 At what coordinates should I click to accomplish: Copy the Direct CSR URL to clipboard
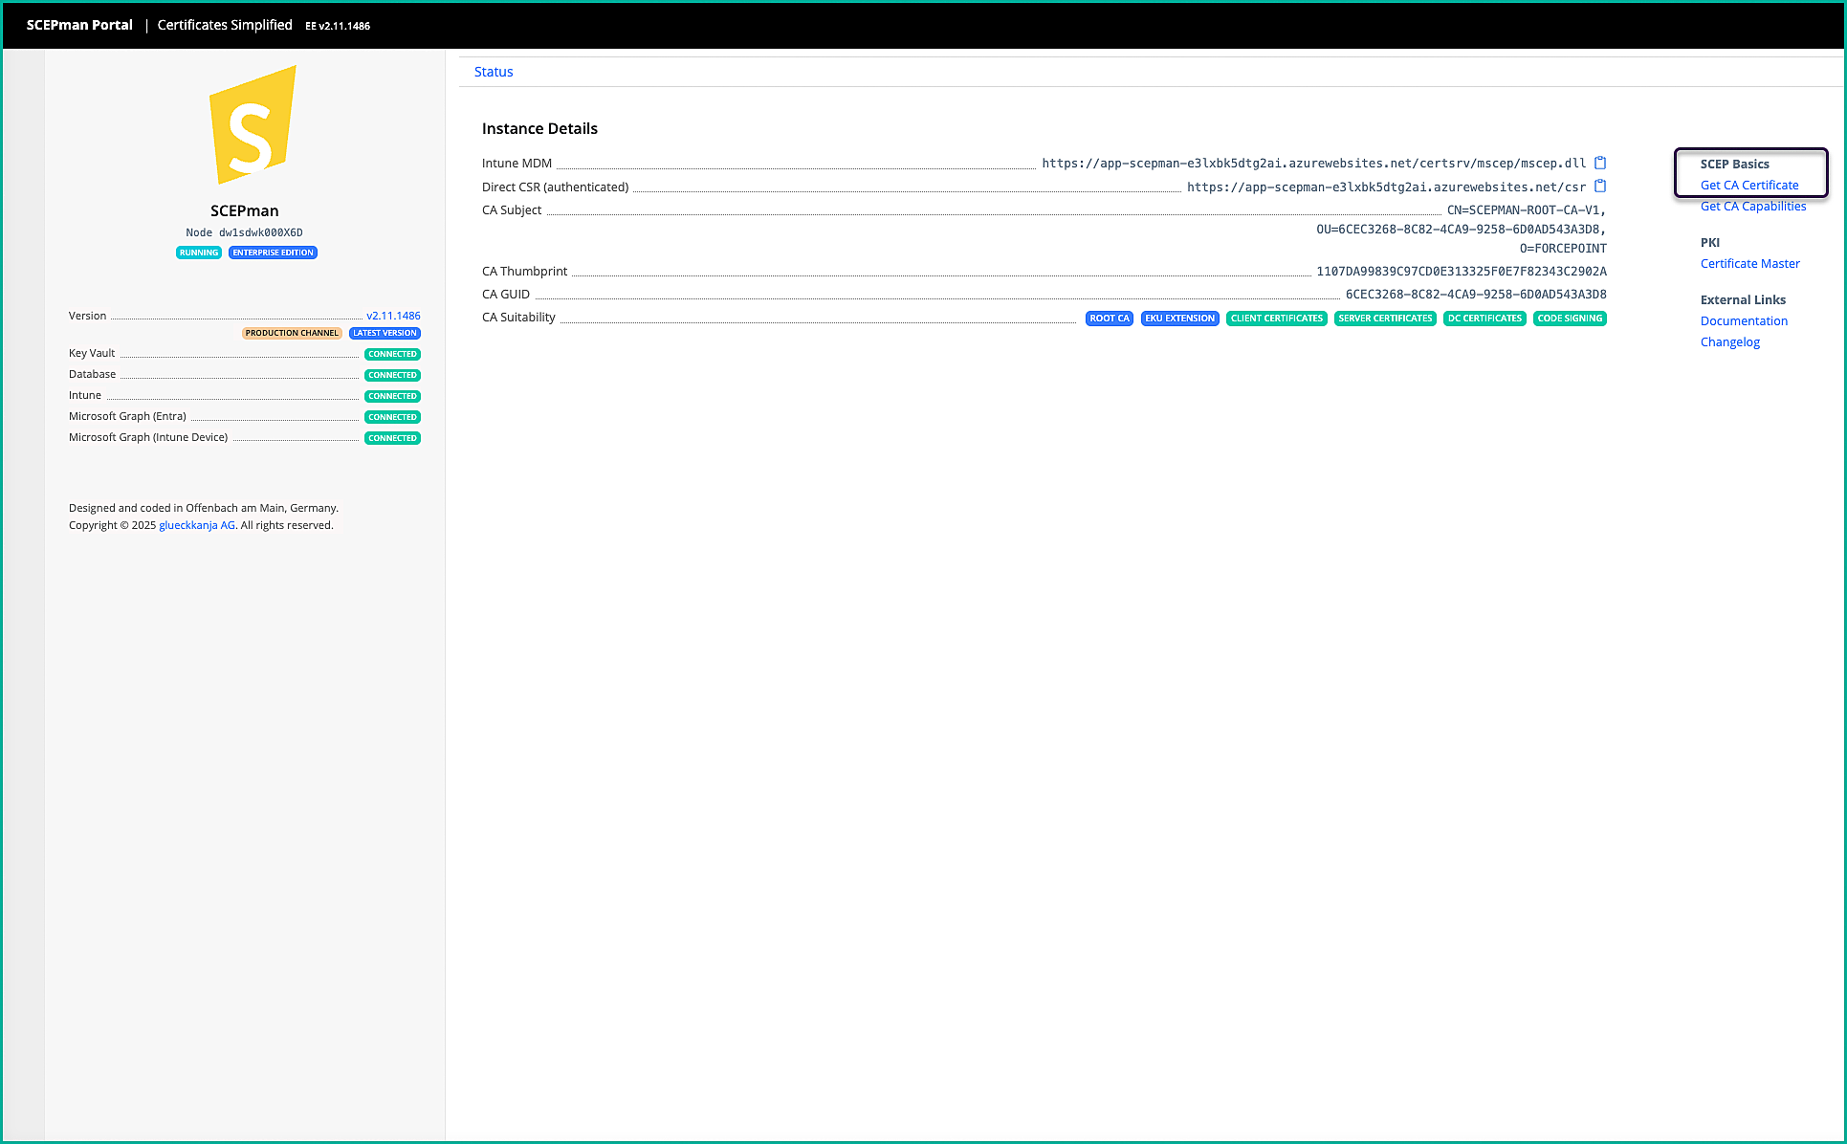[1600, 187]
